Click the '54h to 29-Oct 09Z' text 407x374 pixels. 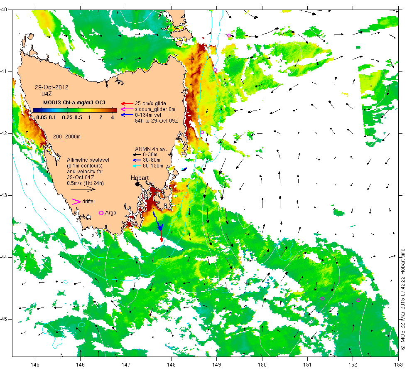click(157, 121)
